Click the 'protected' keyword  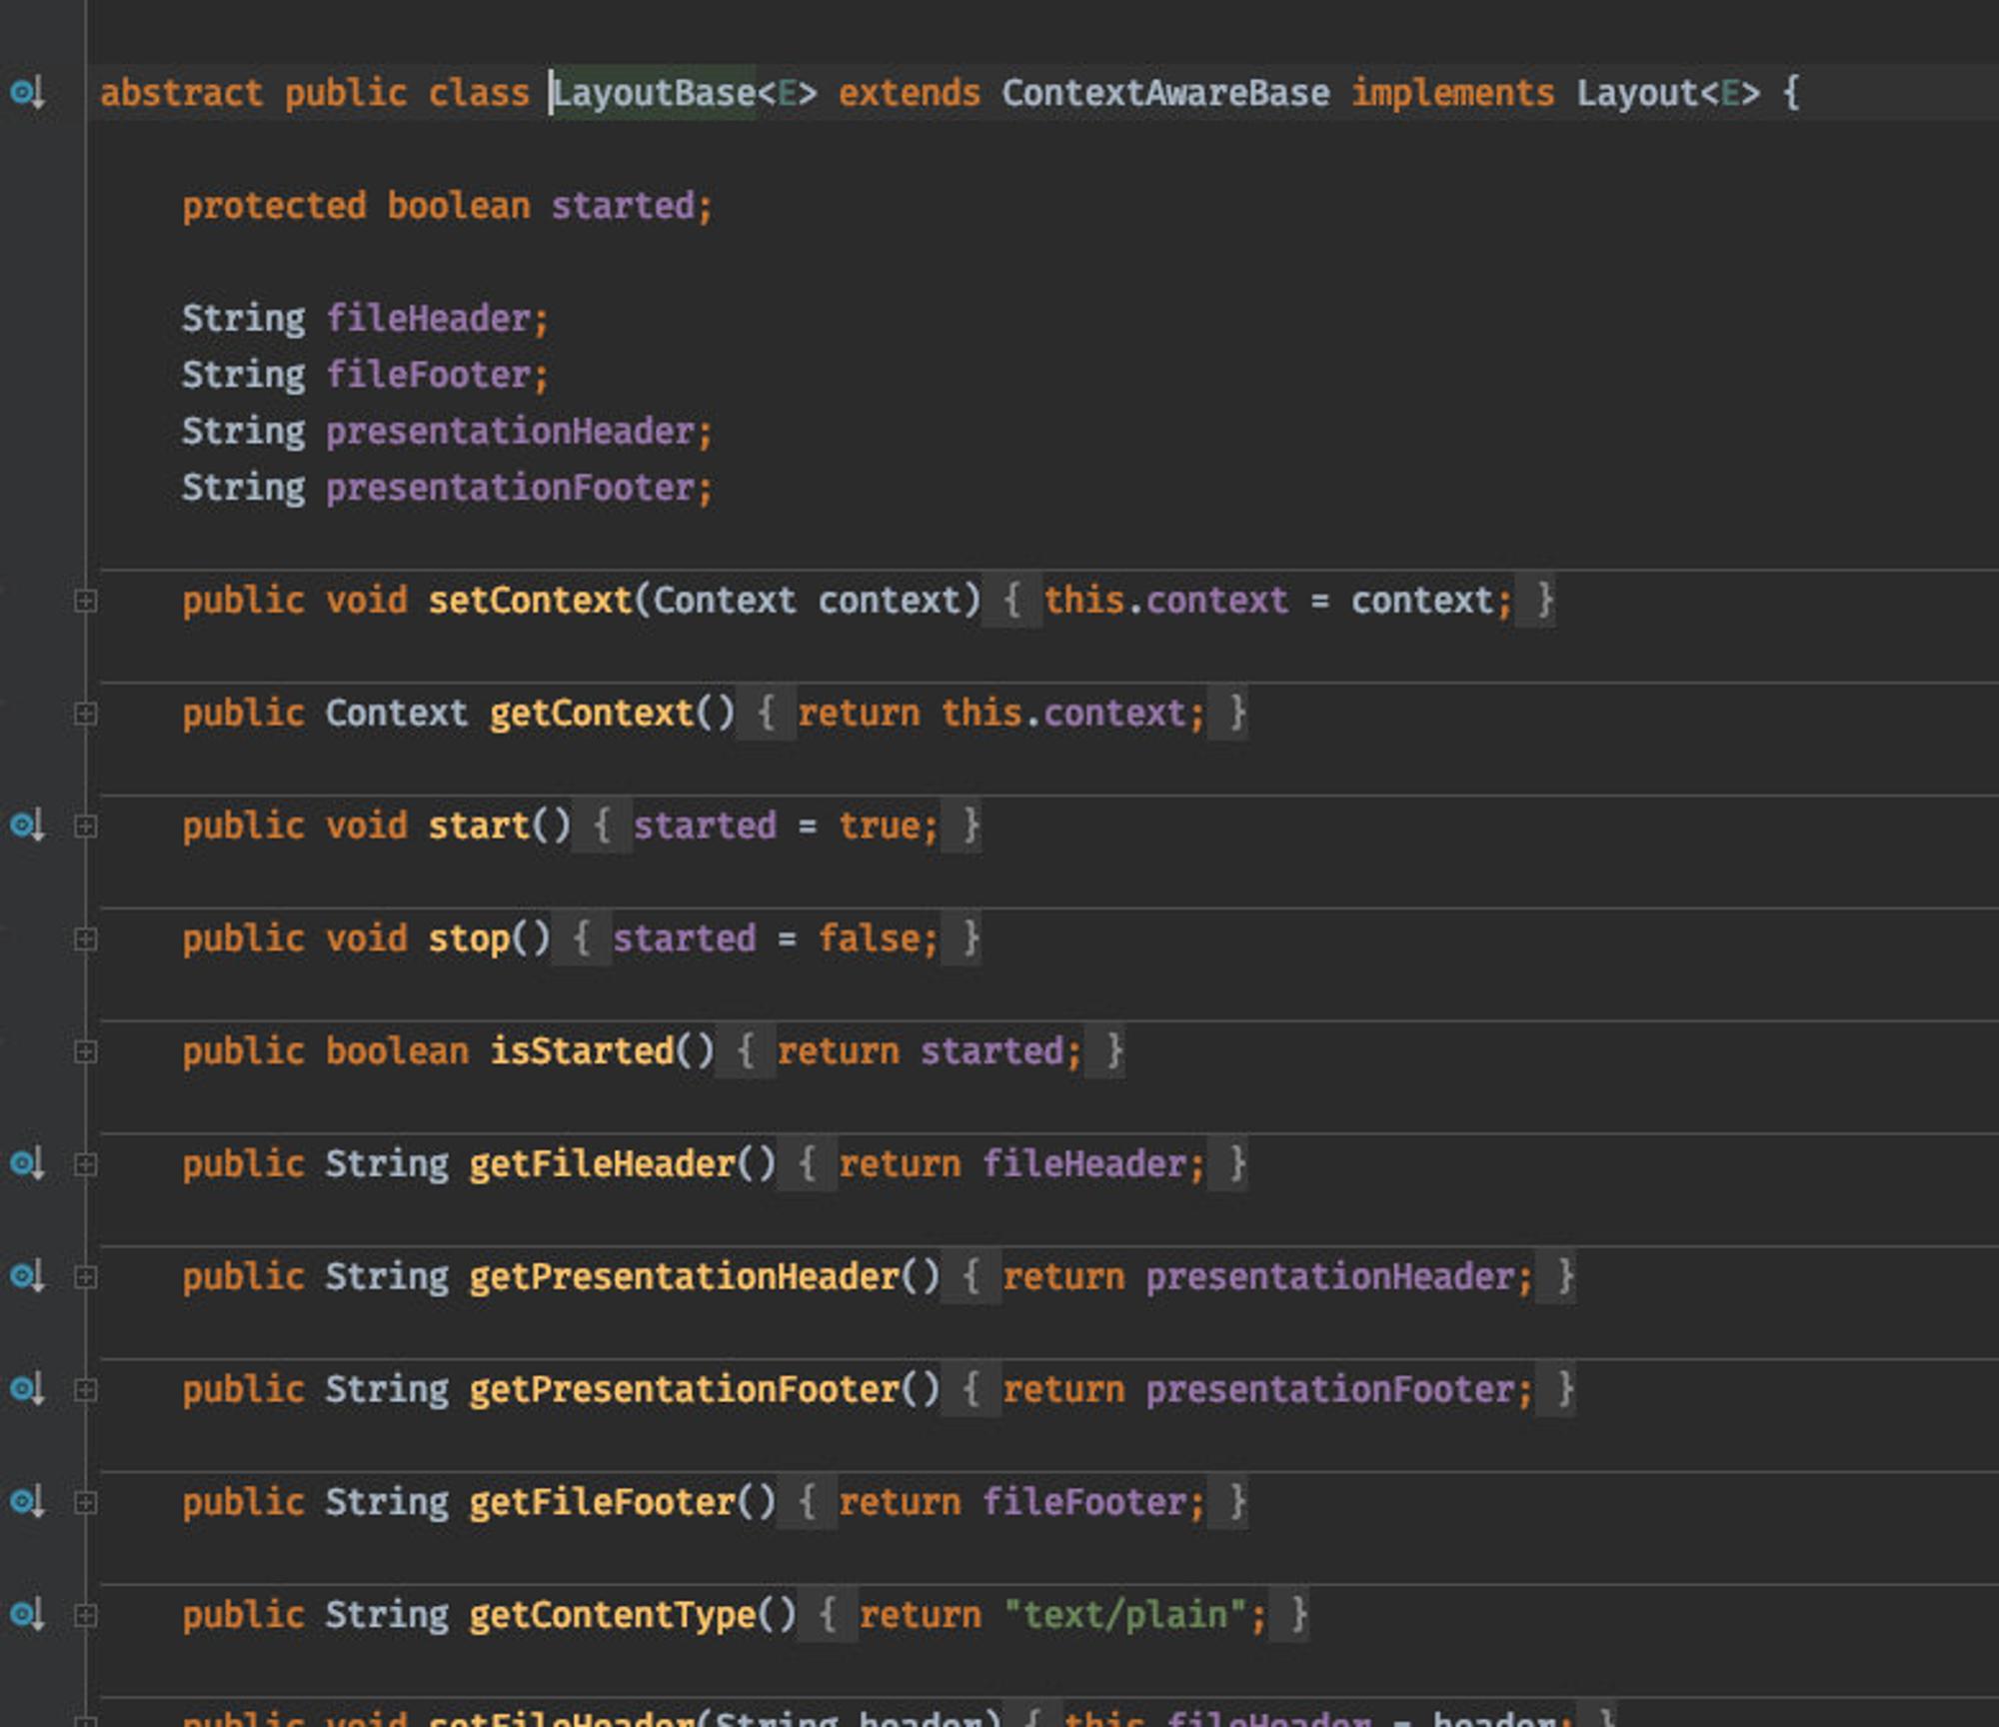274,206
